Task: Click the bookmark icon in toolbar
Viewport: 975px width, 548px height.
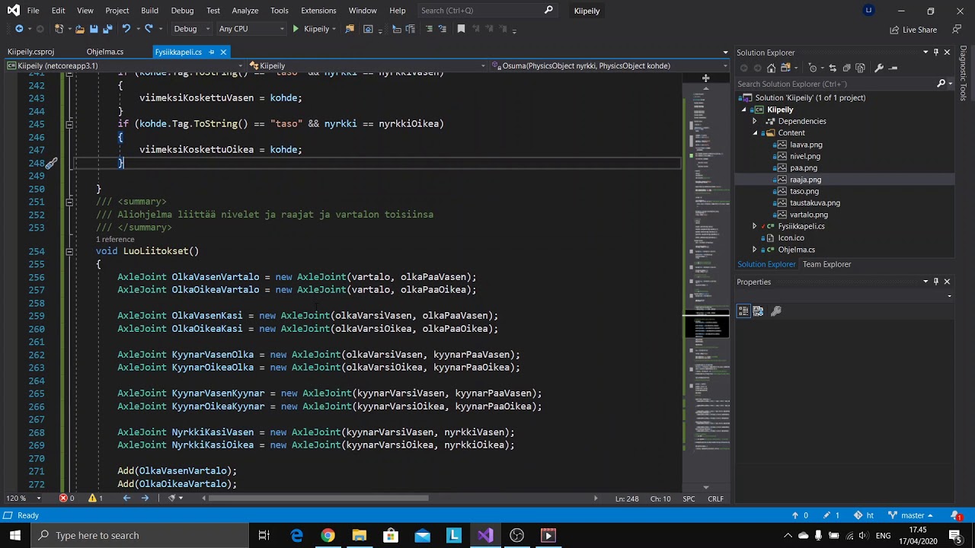Action: [461, 29]
